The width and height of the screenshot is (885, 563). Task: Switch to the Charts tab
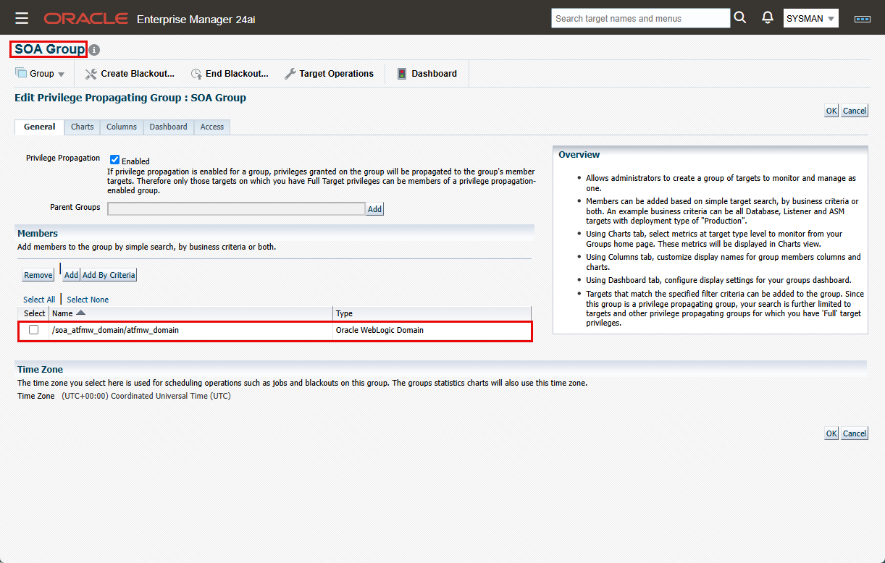coord(82,127)
